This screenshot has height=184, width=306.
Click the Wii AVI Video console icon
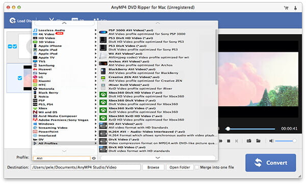tap(103, 56)
